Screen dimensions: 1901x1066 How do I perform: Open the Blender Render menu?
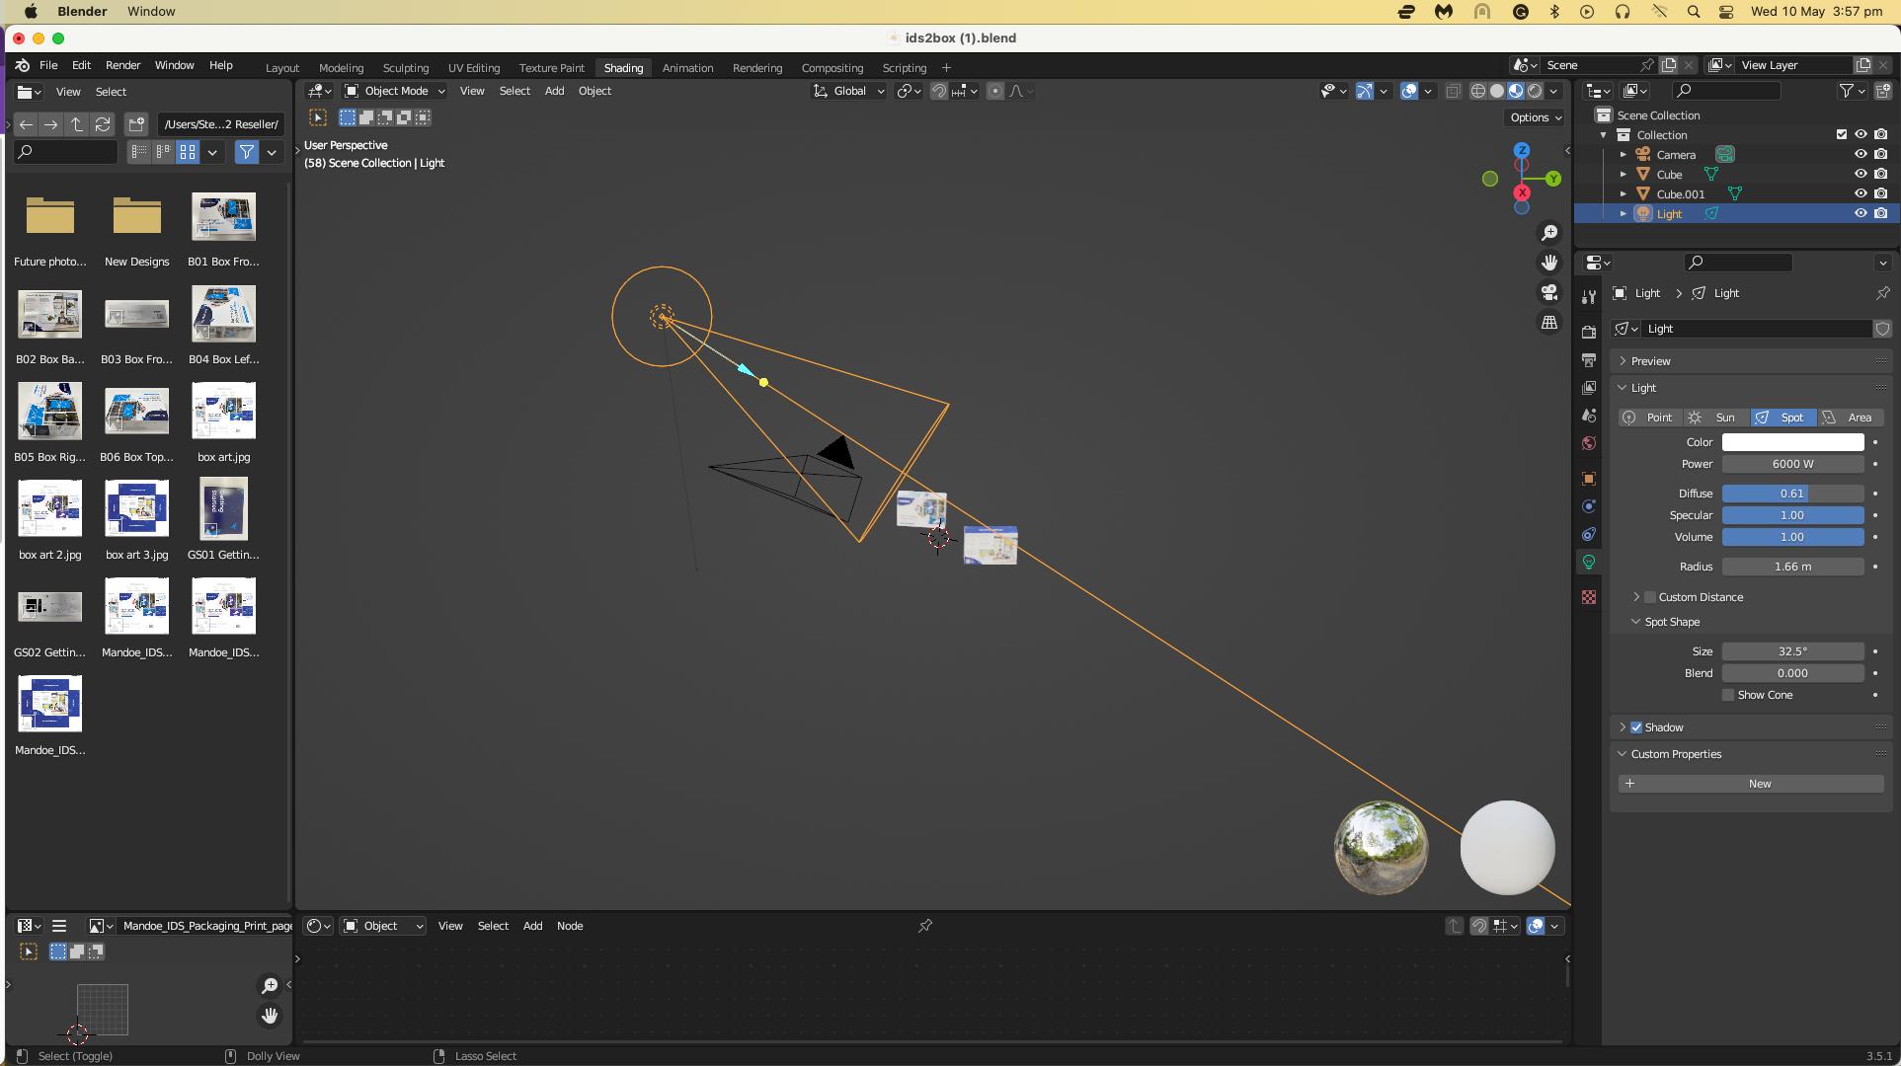[122, 65]
